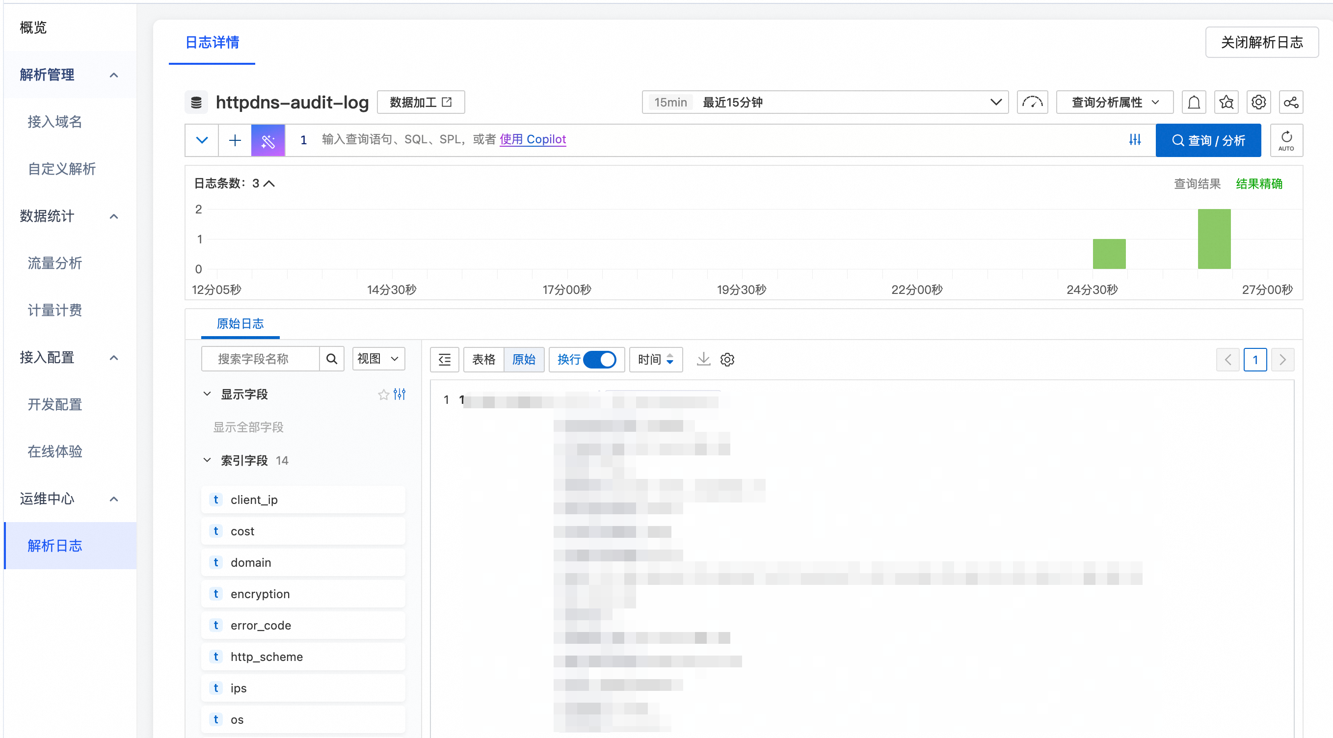Open the share icon in the toolbar
This screenshot has height=738, width=1333.
point(1291,103)
